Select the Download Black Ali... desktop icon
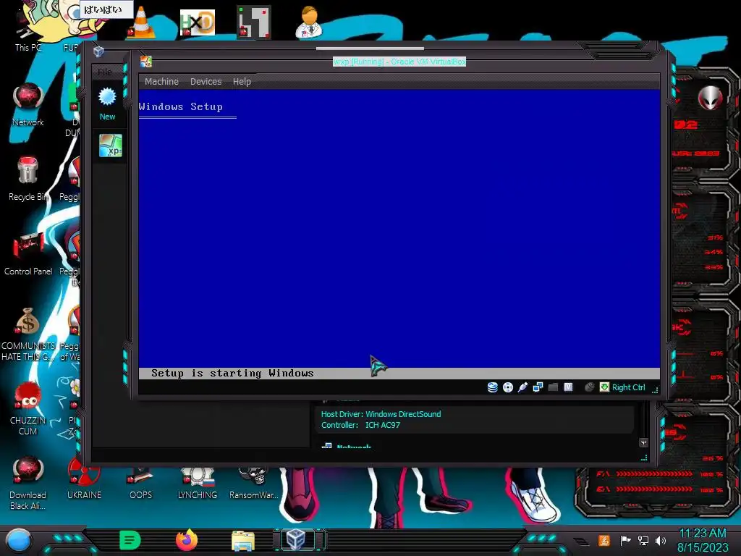Viewport: 741px width, 556px height. [x=27, y=484]
